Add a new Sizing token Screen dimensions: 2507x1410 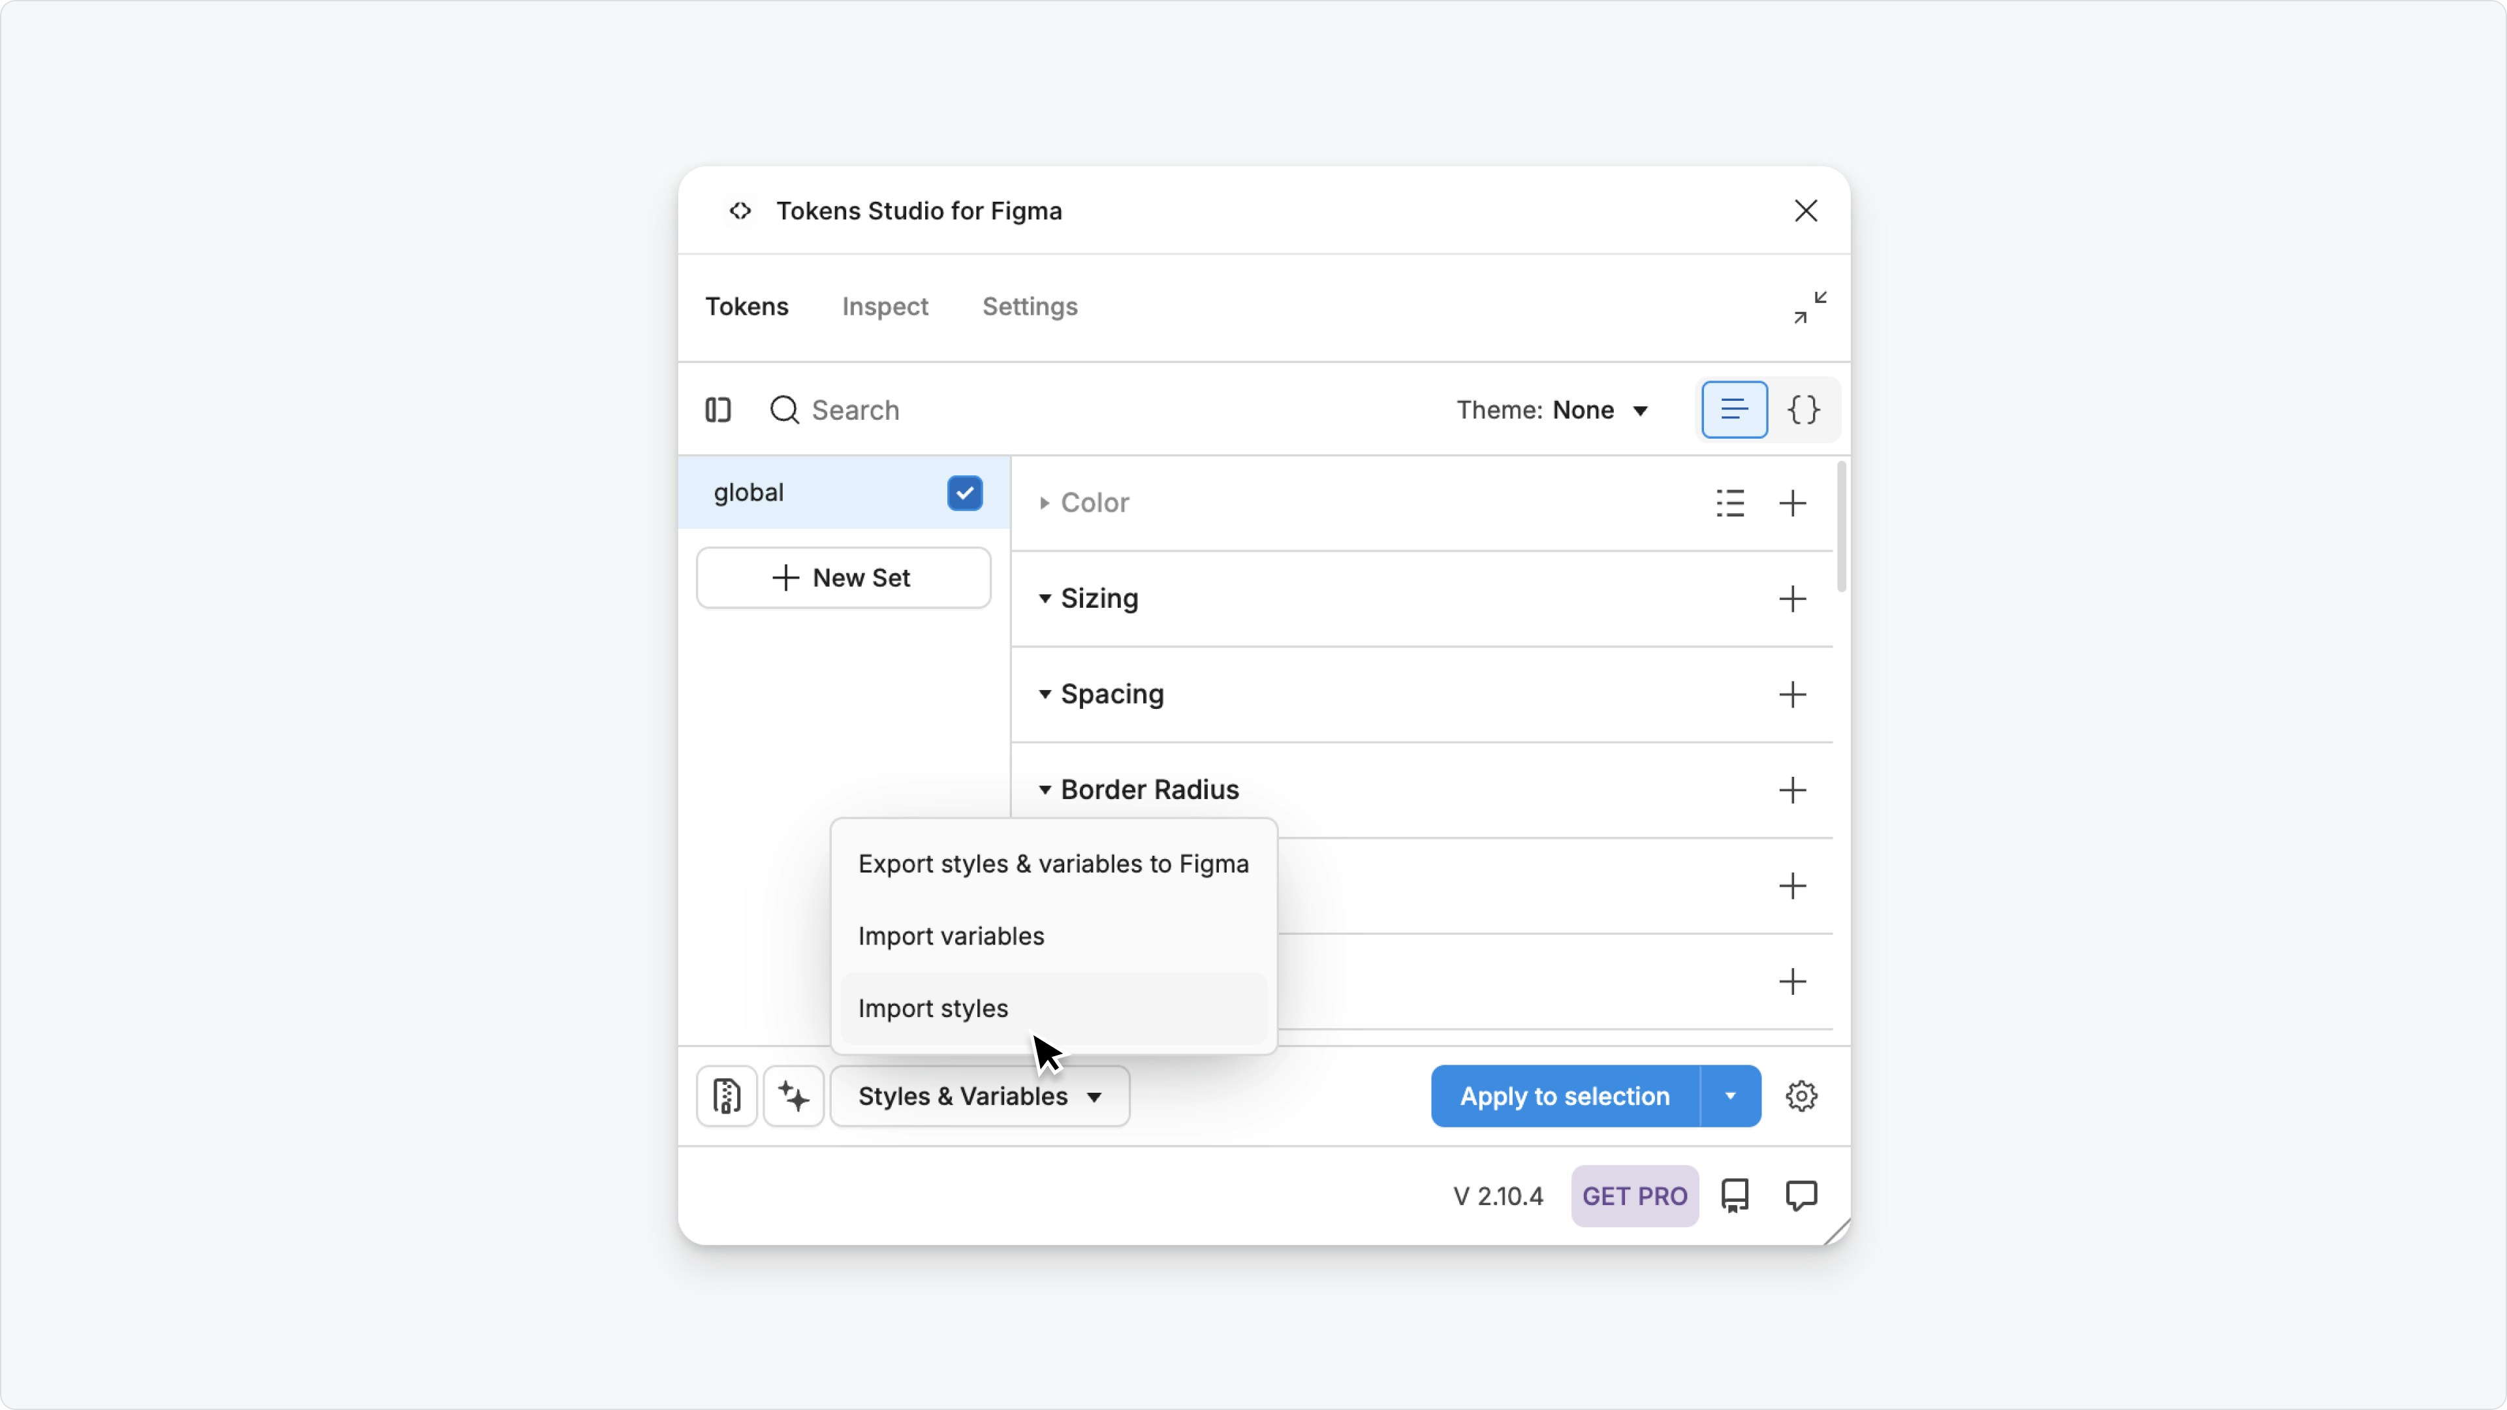click(1791, 599)
